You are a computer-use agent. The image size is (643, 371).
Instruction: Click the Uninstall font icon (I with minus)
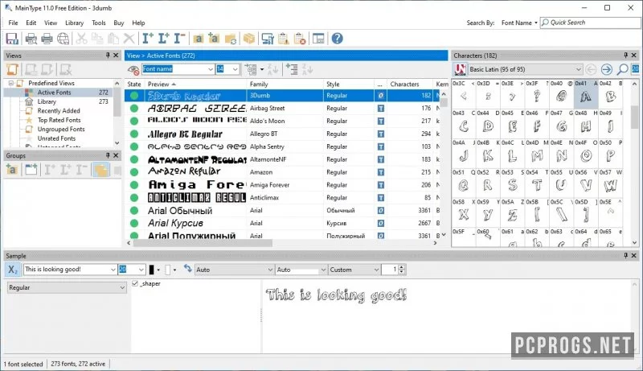coord(179,39)
